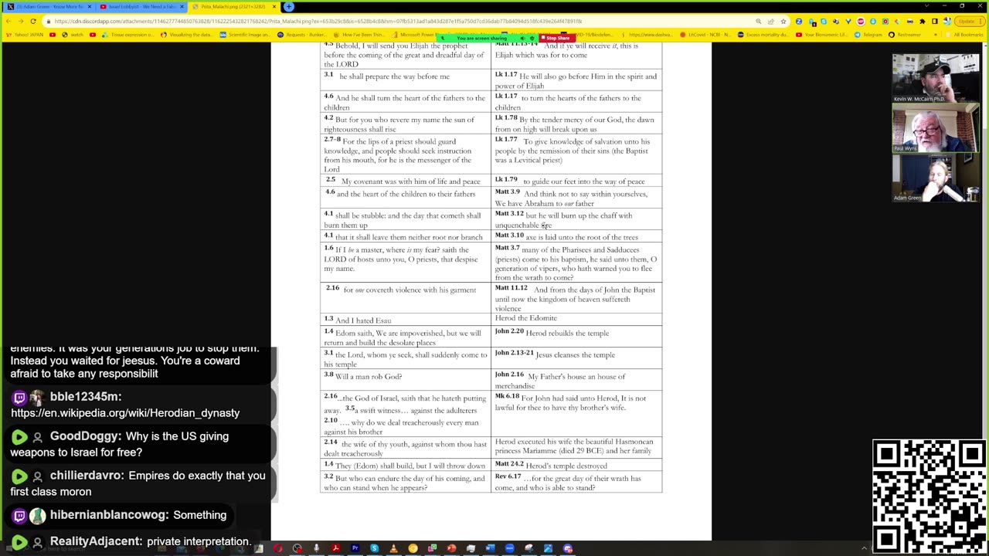Open the Extensions puzzle icon
This screenshot has width=989, height=556.
922,21
